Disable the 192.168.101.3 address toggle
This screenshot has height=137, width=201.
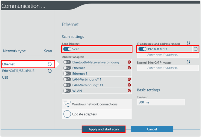point(142,49)
